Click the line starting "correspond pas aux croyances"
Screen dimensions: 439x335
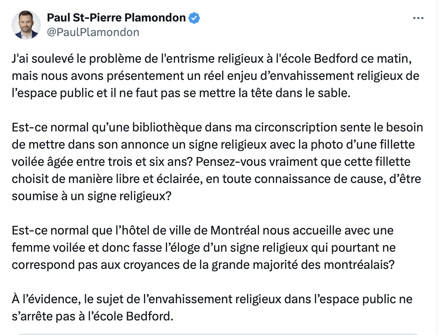pos(203,265)
